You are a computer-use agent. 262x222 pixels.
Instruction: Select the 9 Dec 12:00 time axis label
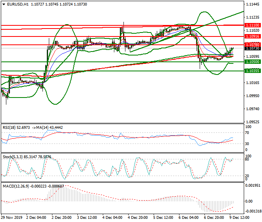pos(239,218)
